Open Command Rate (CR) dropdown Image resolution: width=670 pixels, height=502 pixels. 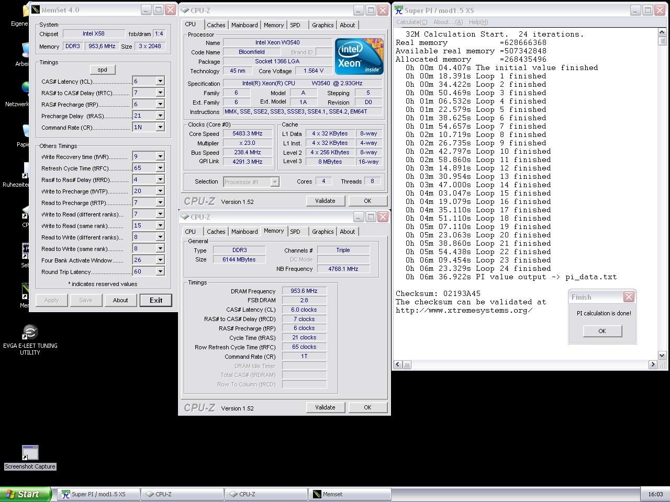coord(160,127)
